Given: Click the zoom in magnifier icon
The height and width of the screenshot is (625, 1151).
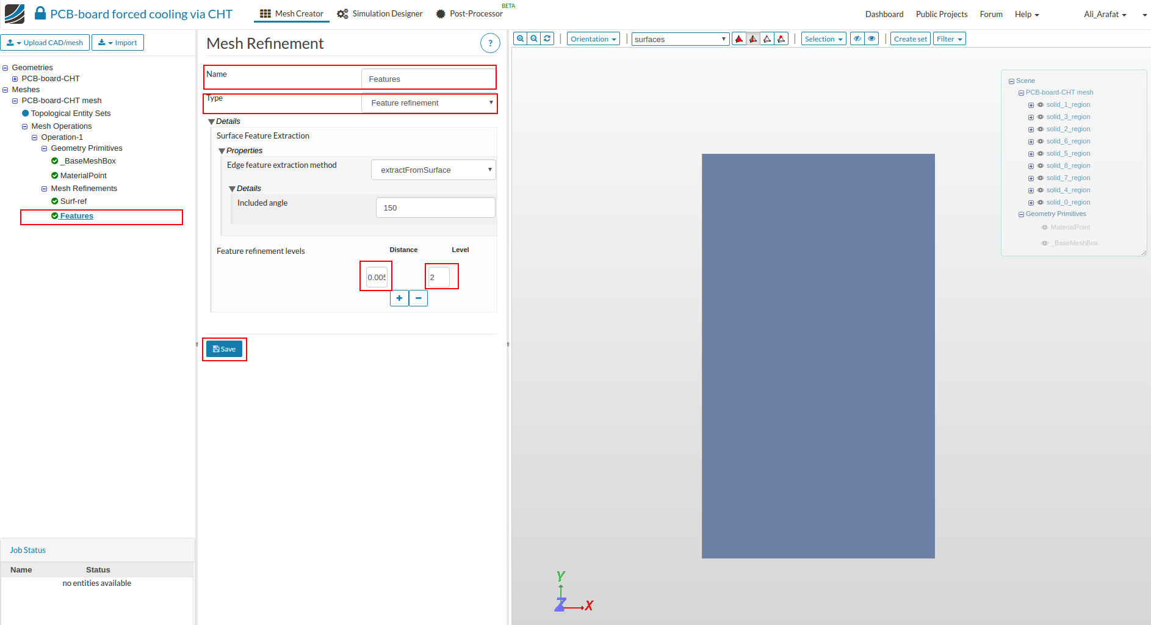Looking at the screenshot, I should click(521, 38).
